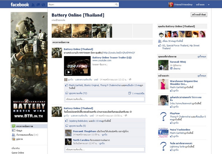Click the search magnifier button

click(116, 5)
